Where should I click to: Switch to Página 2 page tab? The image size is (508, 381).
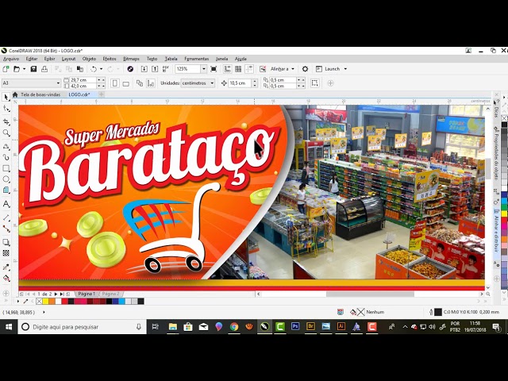(x=111, y=294)
